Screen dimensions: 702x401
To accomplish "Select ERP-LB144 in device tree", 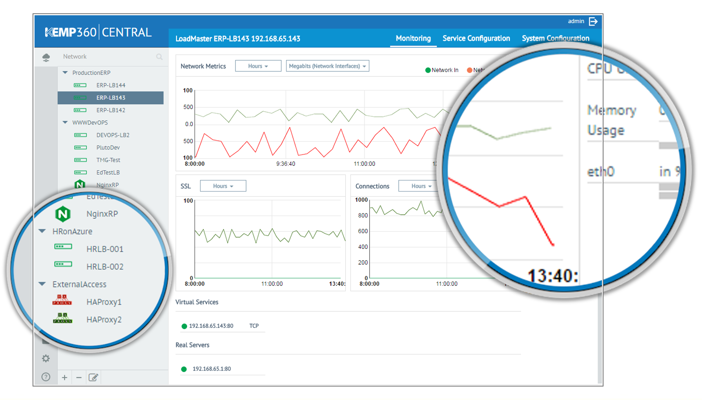I will point(111,85).
